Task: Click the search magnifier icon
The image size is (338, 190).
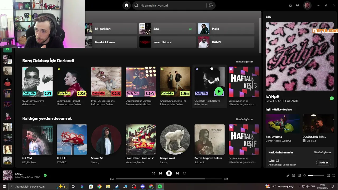Action: point(137,6)
